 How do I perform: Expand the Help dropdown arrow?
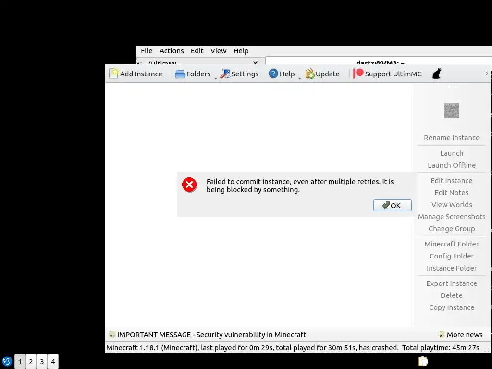(300, 78)
